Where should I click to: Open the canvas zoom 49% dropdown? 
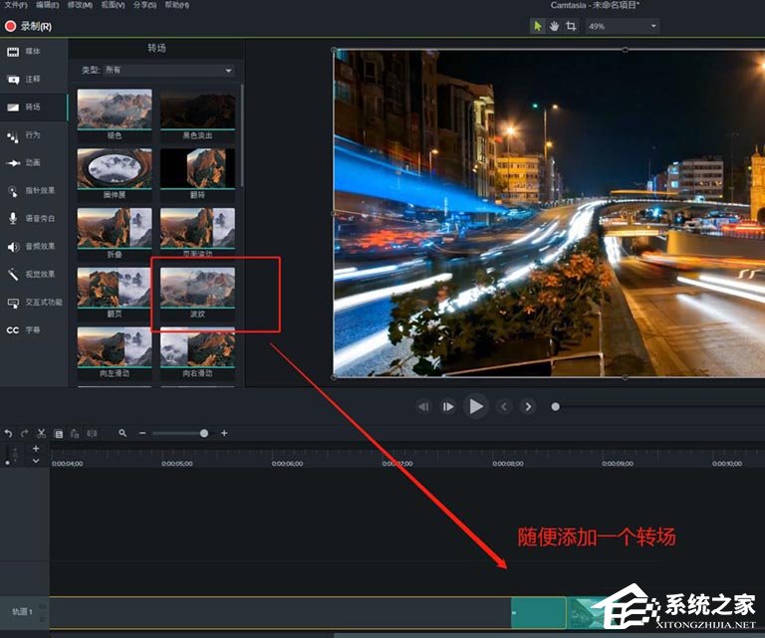(x=622, y=25)
